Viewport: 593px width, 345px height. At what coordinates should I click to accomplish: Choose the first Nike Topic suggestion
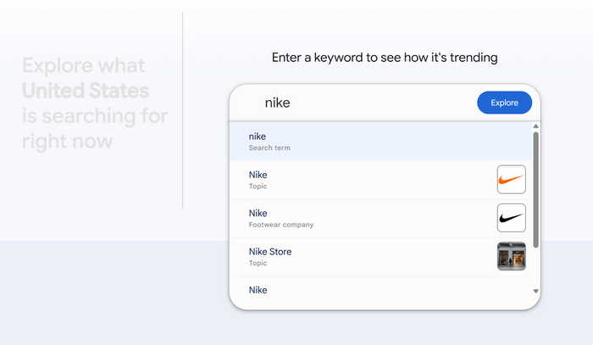[x=380, y=180]
